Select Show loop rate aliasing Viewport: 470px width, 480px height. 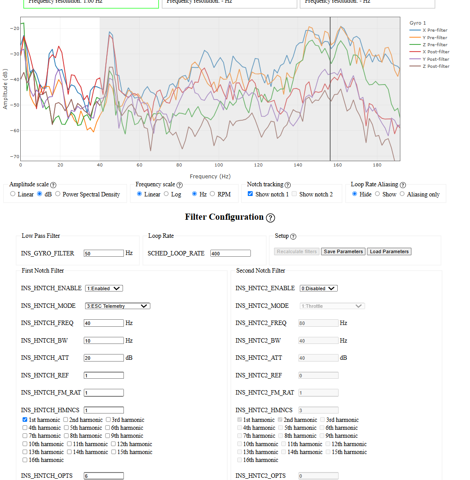[x=377, y=194]
